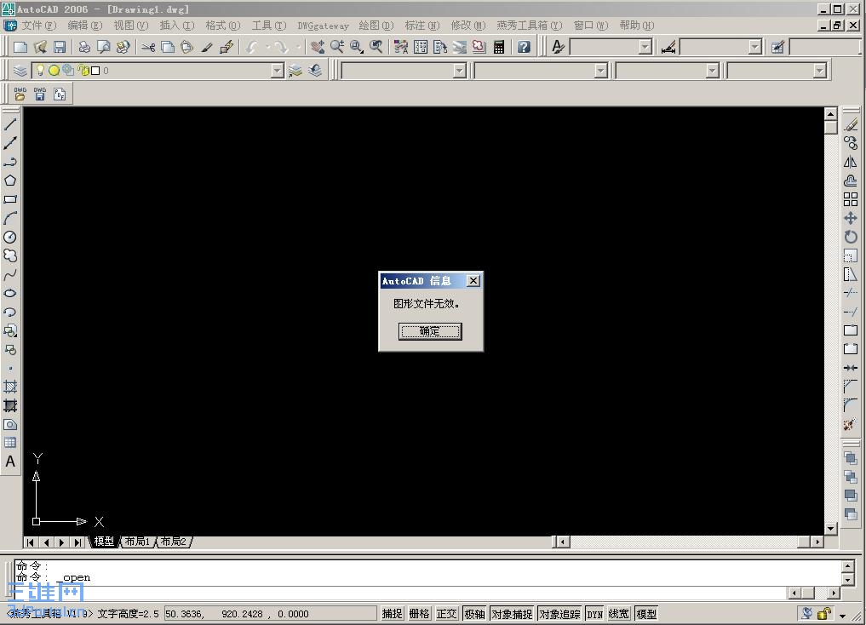Screen dimensions: 866x625
Task: Select the Hatch tool
Action: coord(10,387)
